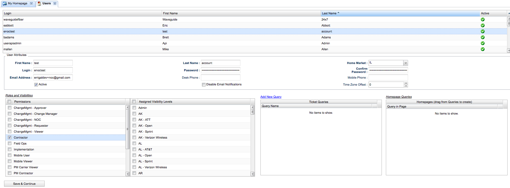Click the Email Address input field
The image size is (510, 188).
tap(53, 78)
